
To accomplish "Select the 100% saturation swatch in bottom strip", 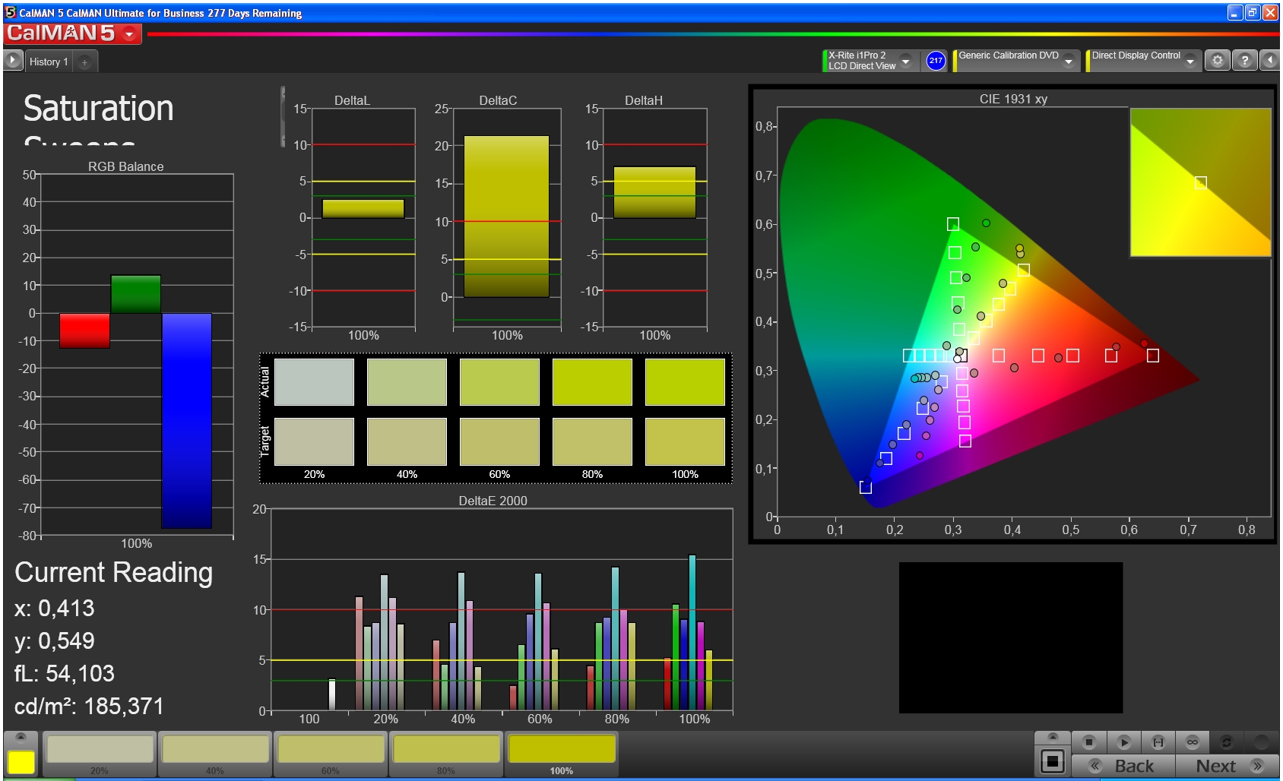I will click(x=562, y=754).
